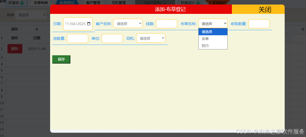Open the 排序 dropdown behind the dialog
This screenshot has width=306, height=137.
click(31, 15)
